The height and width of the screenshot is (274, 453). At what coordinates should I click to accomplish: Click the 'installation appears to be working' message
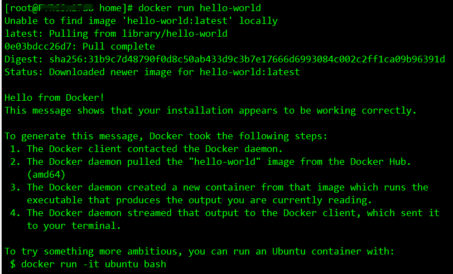261,110
